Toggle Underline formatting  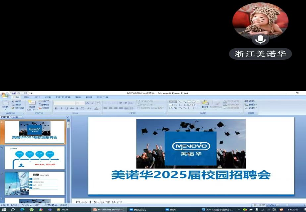[67, 108]
